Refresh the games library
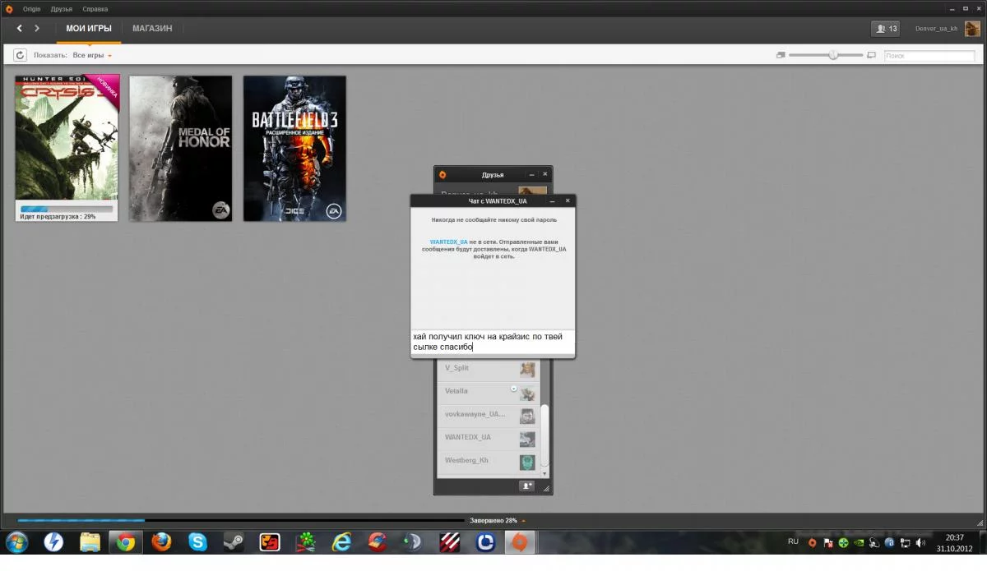This screenshot has height=571, width=987. [20, 55]
